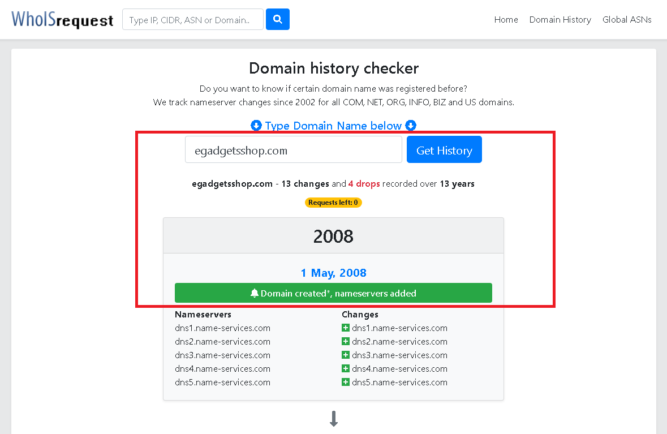
Task: Click the right down-arrow circle icon
Action: 411,126
